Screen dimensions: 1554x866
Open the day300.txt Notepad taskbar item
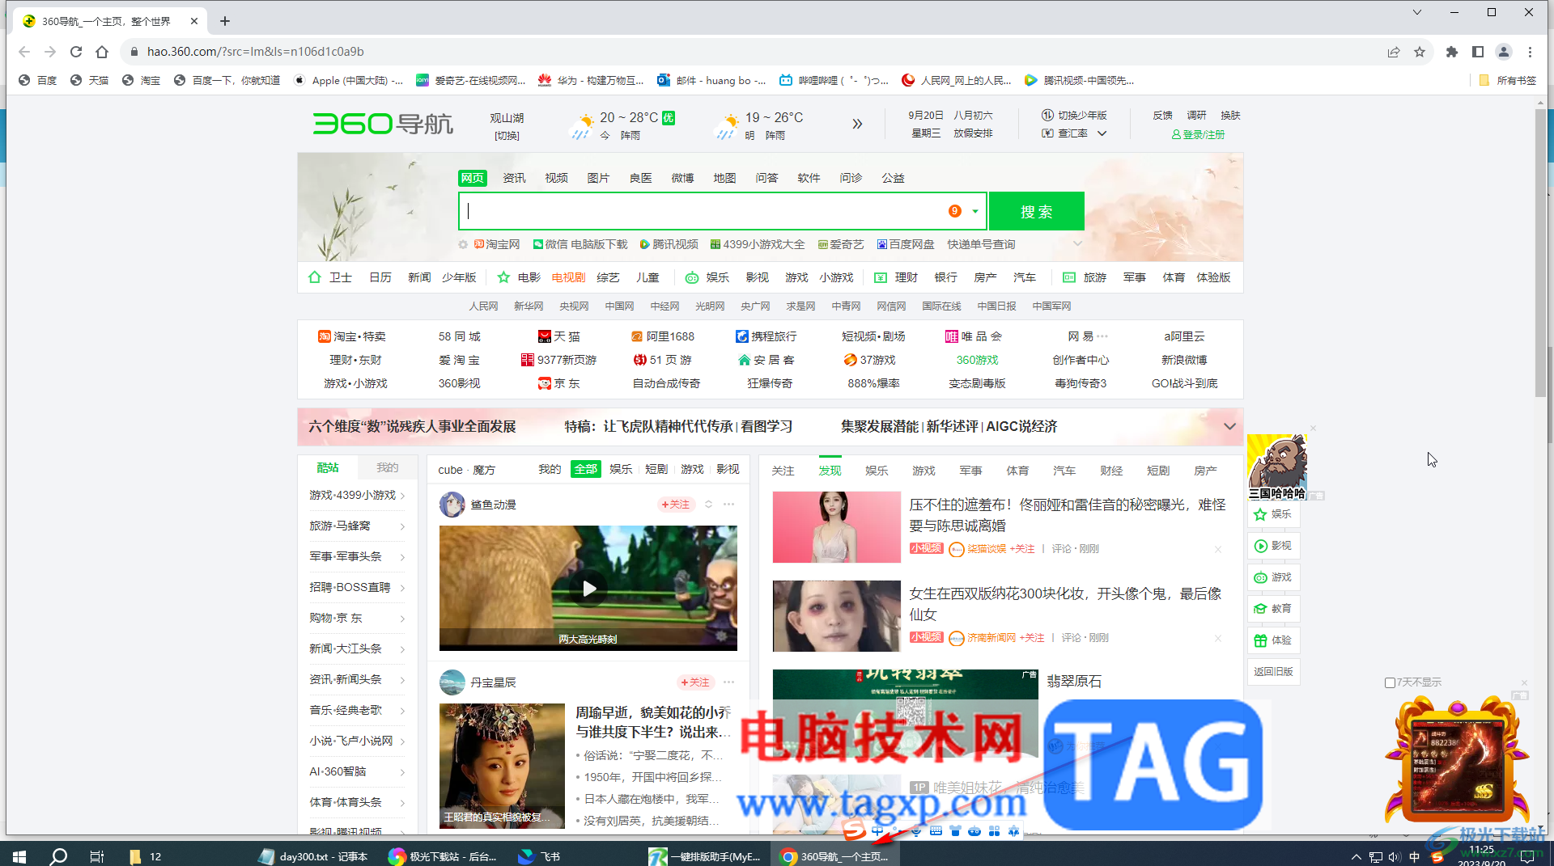312,856
